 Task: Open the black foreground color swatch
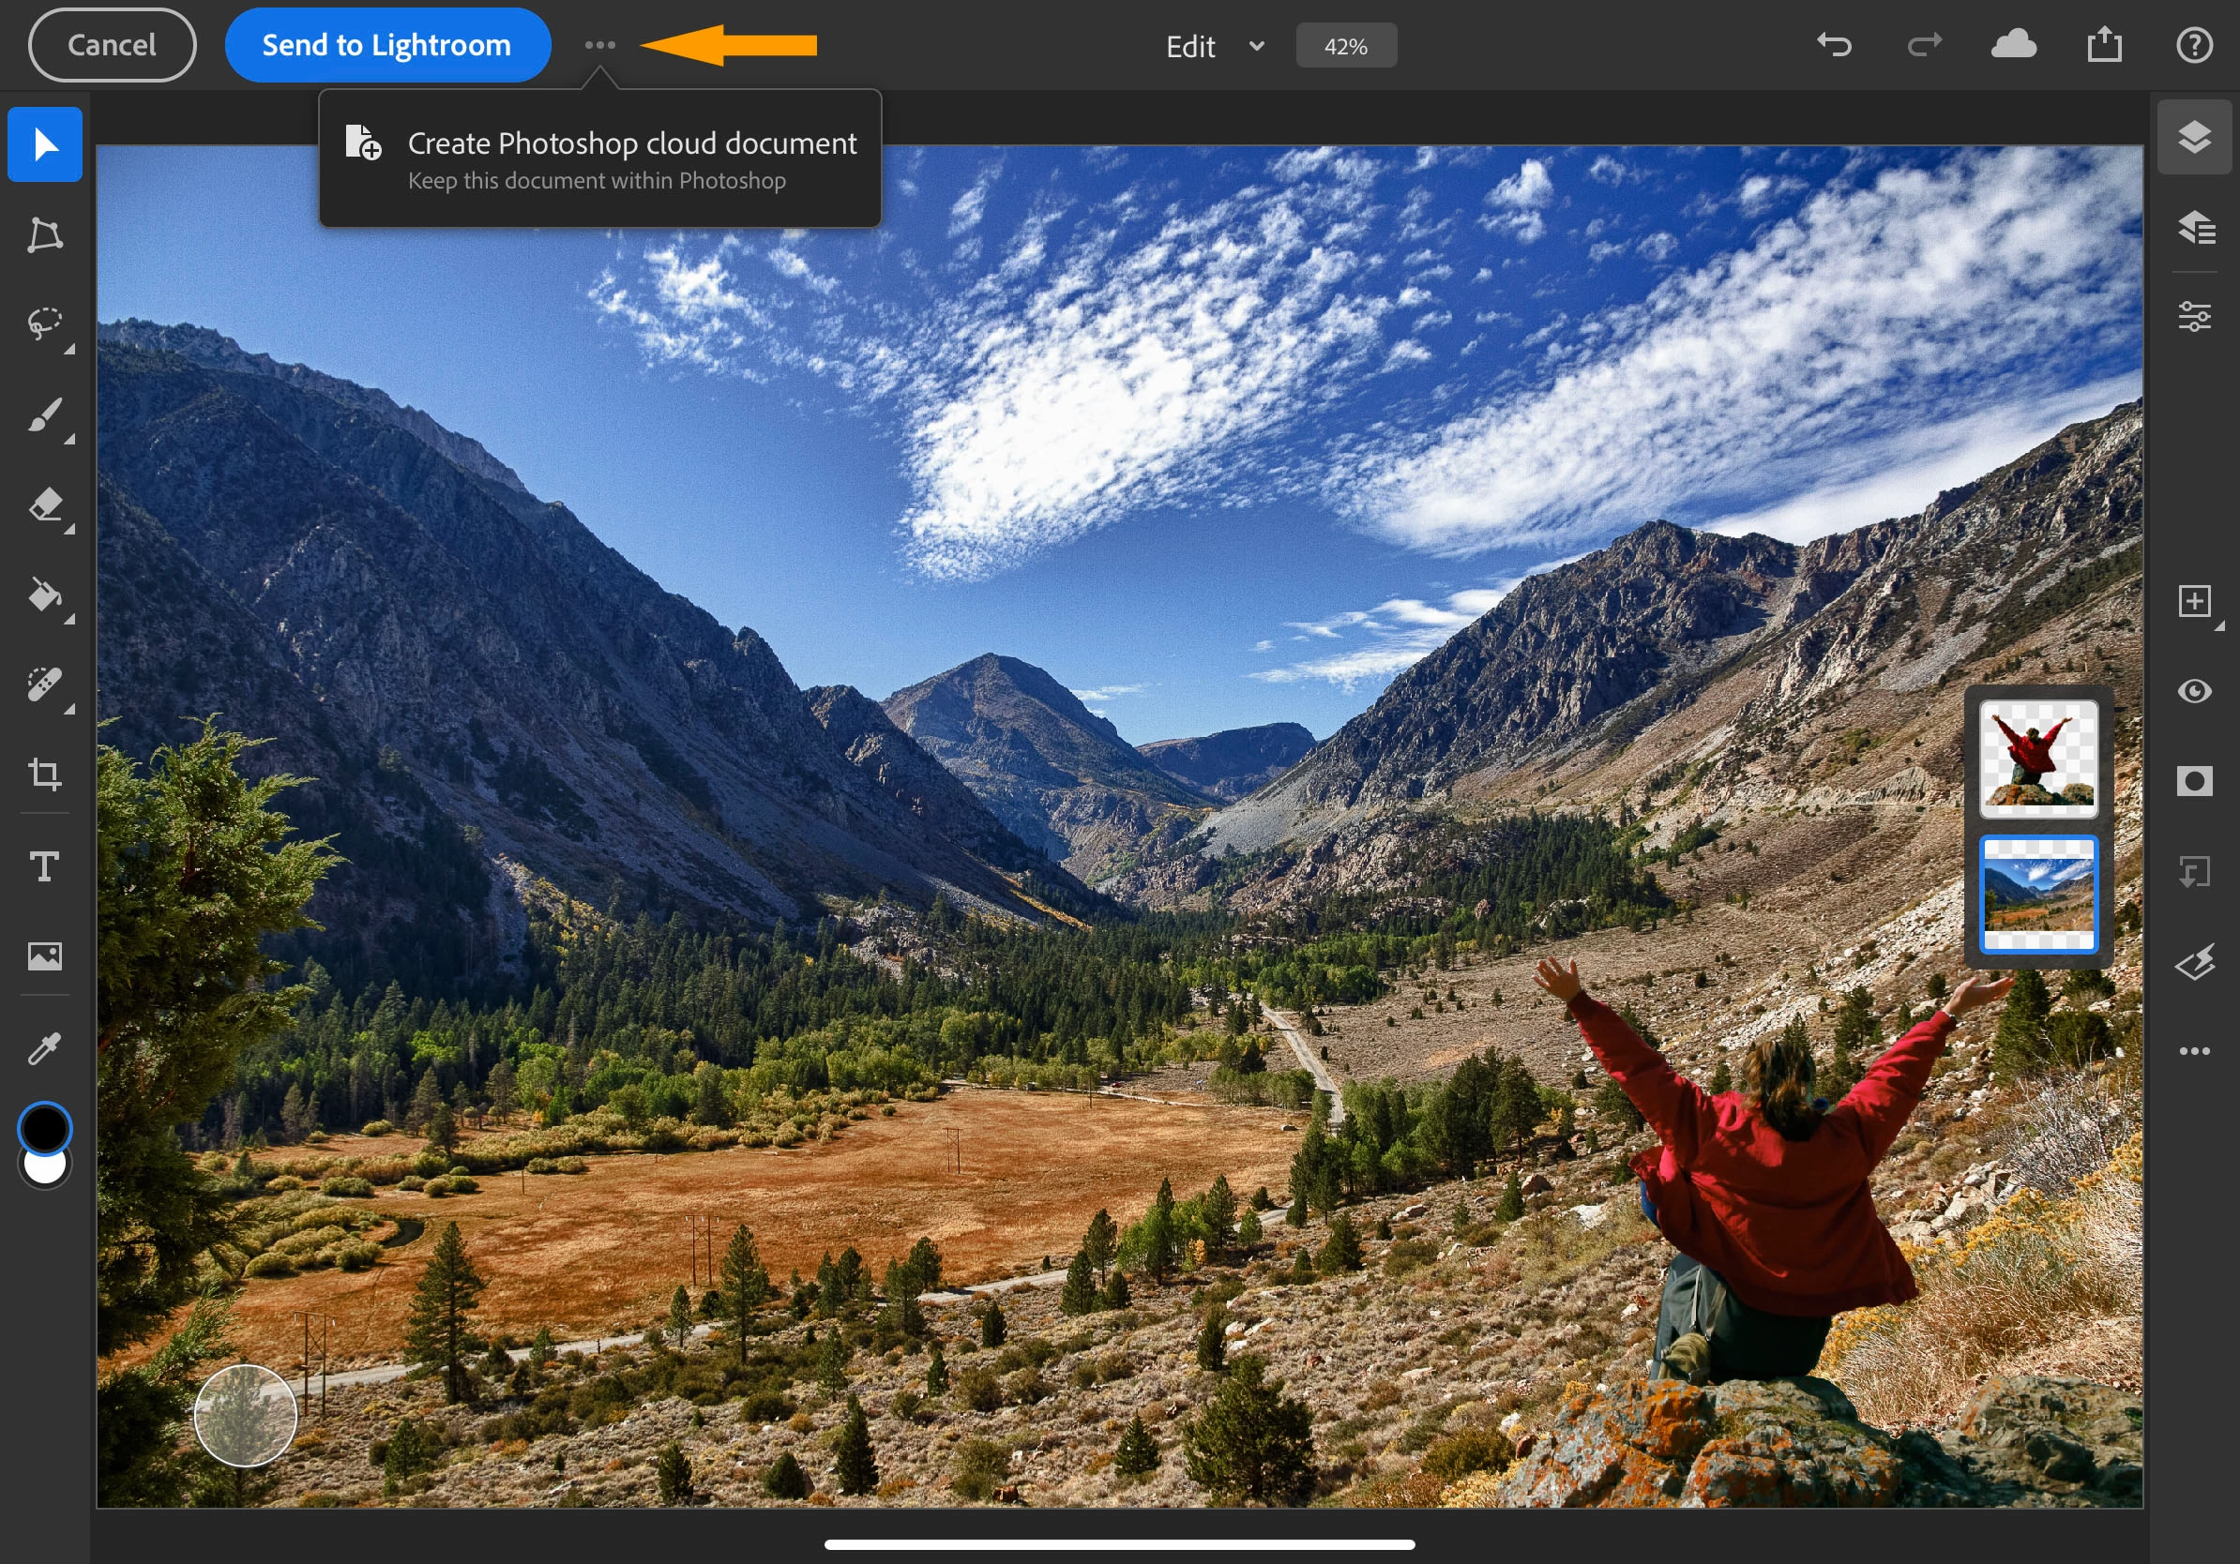pos(45,1128)
